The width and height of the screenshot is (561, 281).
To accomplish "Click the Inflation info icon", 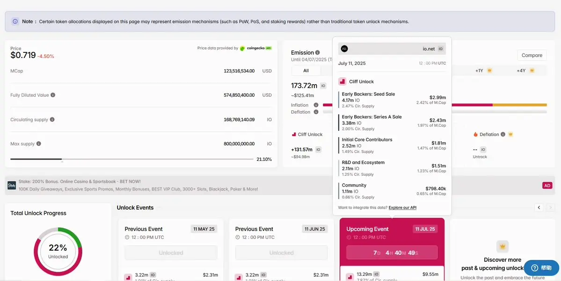I will 316,105.
